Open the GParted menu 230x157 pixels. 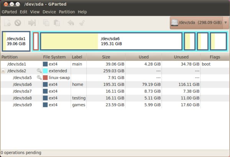[x=9, y=12]
